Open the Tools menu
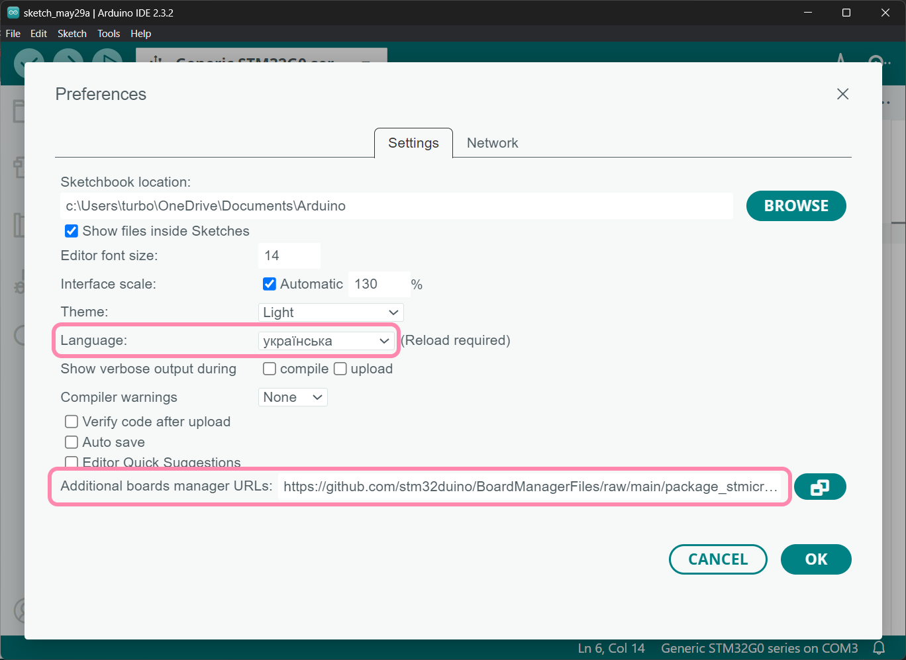This screenshot has width=906, height=660. [109, 34]
